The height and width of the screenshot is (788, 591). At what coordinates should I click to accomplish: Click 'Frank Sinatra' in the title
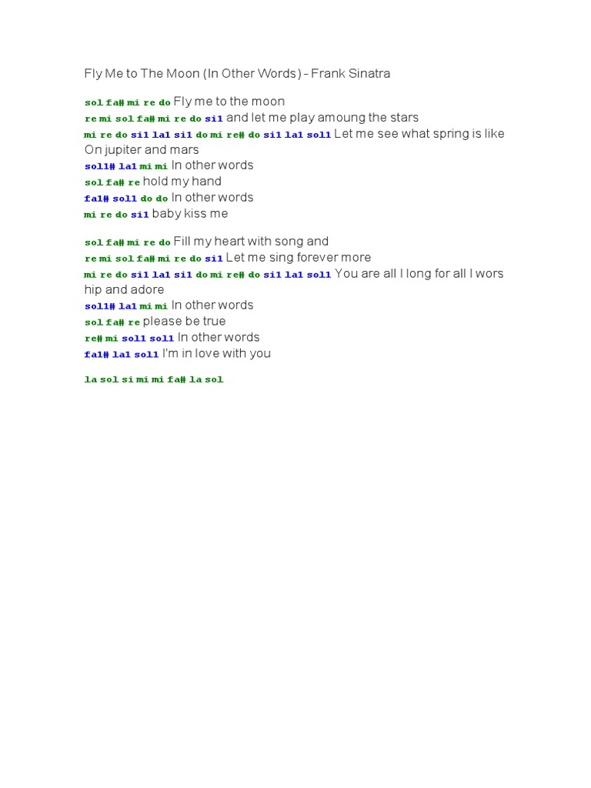click(x=351, y=73)
